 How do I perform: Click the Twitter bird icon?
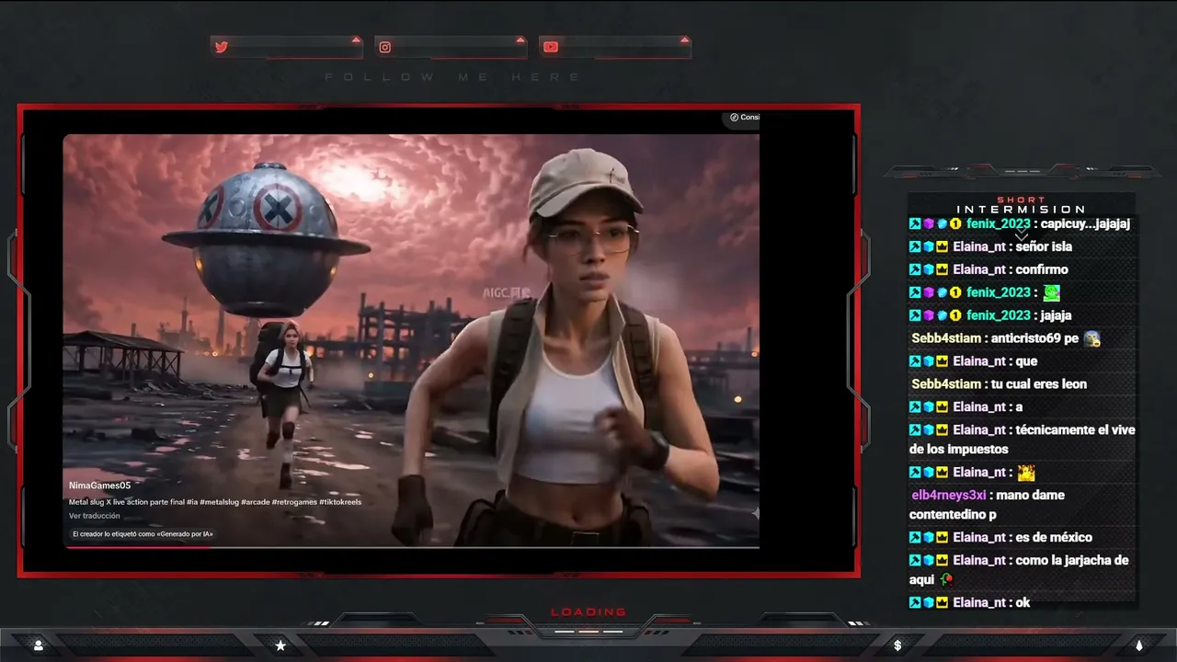pos(221,47)
